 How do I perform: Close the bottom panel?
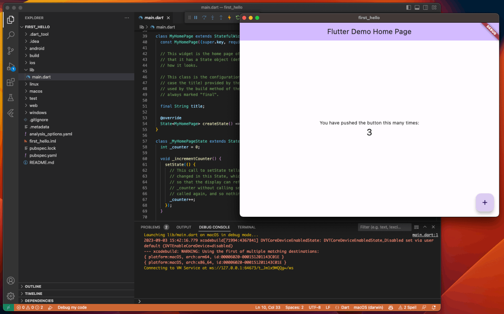coord(433,227)
